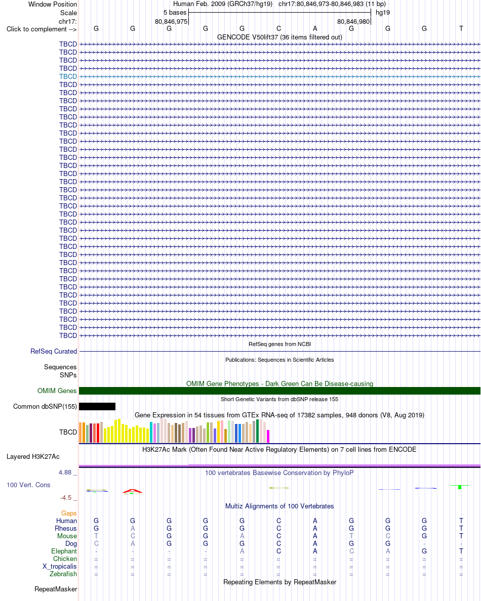The image size is (481, 601).
Task: Select the A base in the top sequence row
Action: click(315, 29)
